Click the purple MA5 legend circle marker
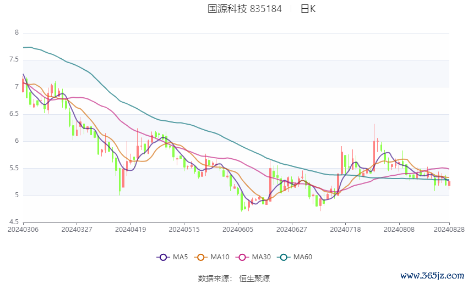Viewport: 468px width, 284px height. (x=162, y=257)
